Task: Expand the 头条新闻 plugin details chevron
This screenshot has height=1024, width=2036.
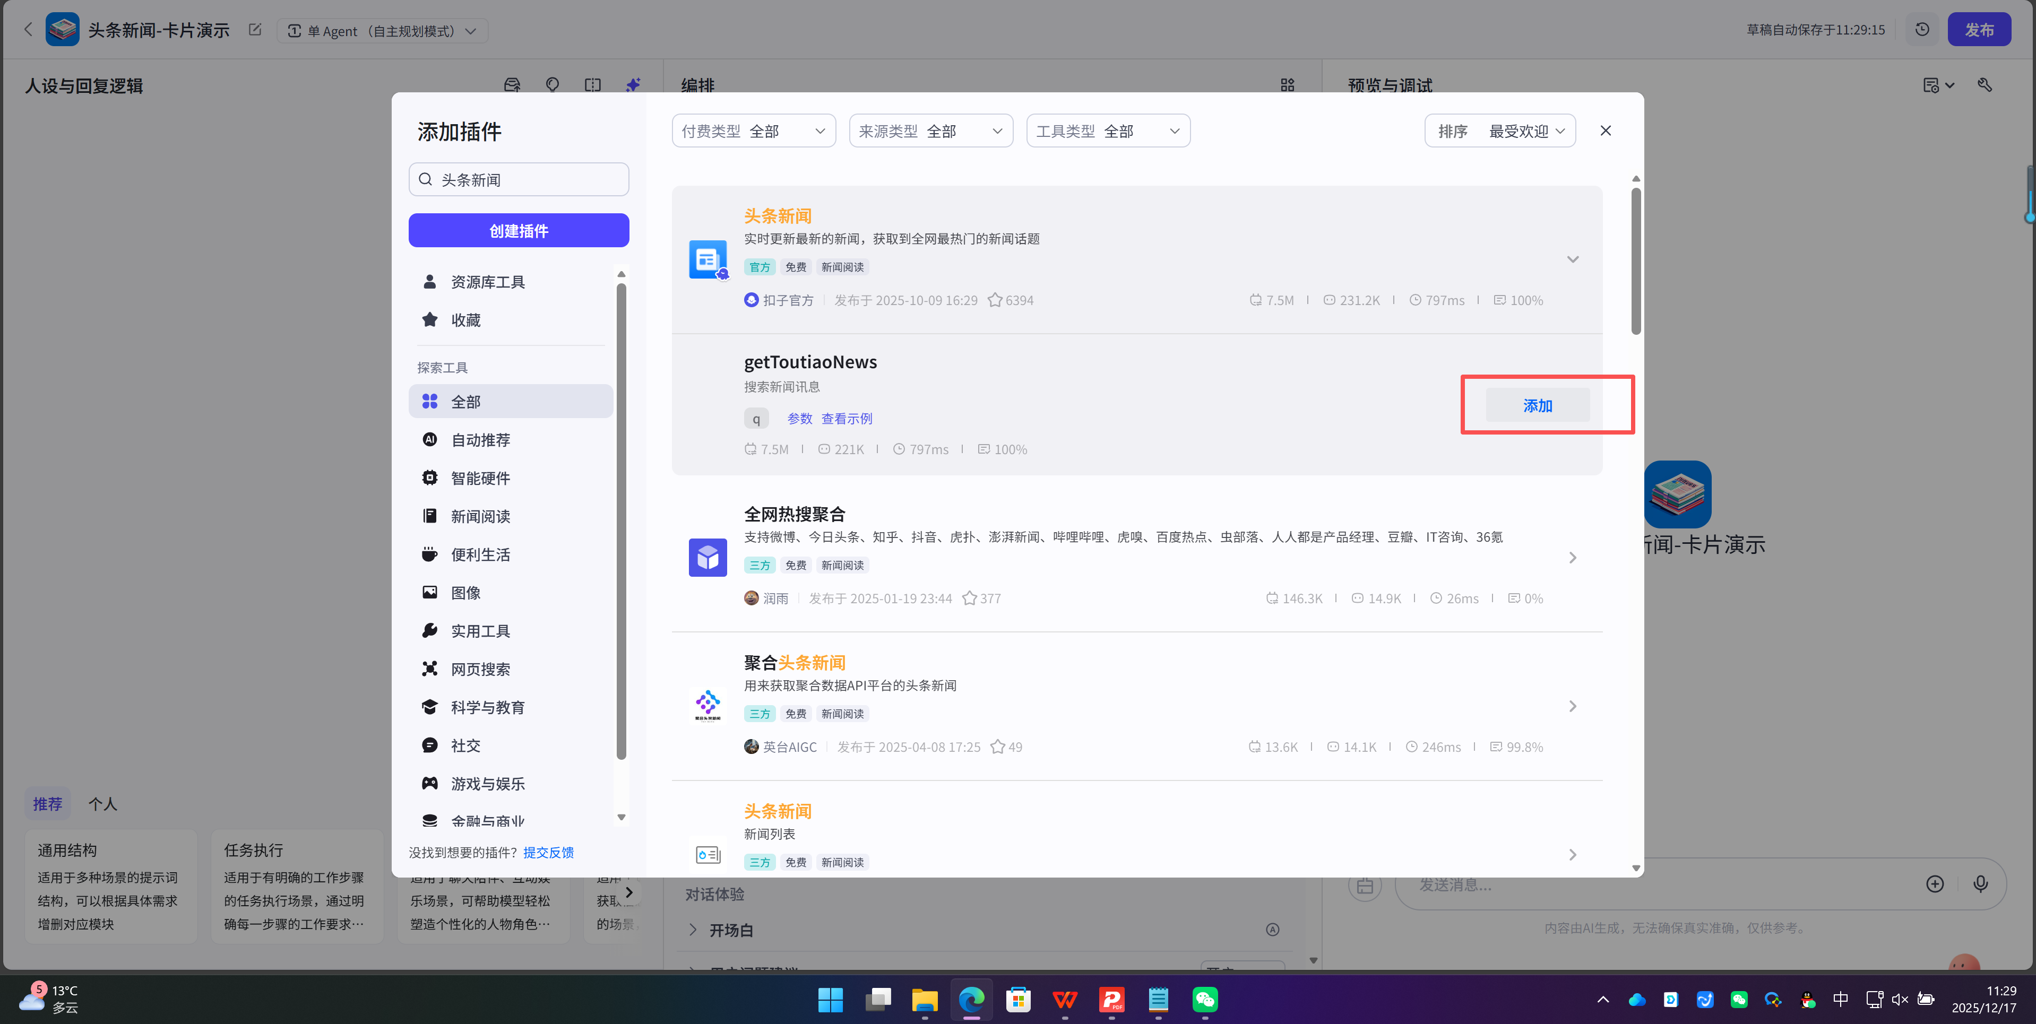Action: click(1573, 259)
